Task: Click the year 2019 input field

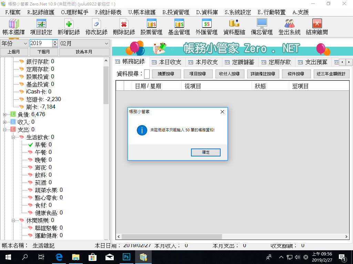Action: (41, 43)
